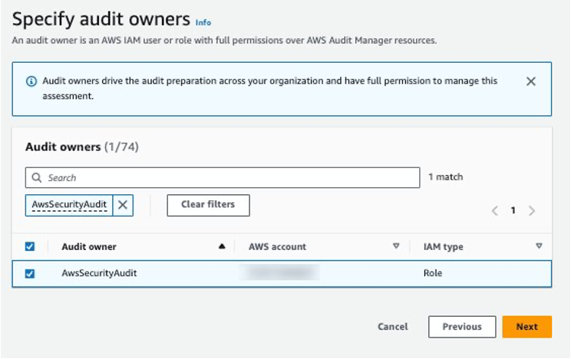Screen dimensions: 571x359
Task: Click the Clear filters button
Action: click(x=208, y=205)
